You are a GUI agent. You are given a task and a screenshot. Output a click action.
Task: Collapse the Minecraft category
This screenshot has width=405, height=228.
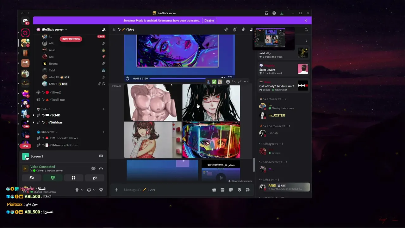[x=47, y=132]
